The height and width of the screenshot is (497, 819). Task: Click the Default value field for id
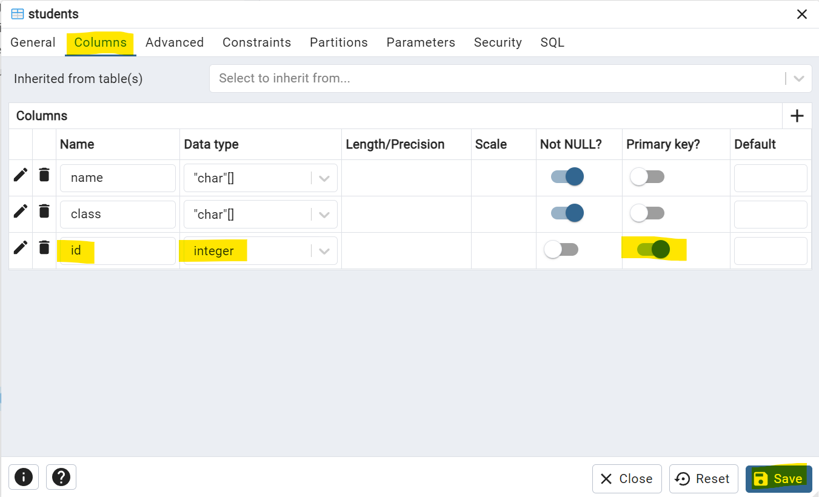click(771, 250)
